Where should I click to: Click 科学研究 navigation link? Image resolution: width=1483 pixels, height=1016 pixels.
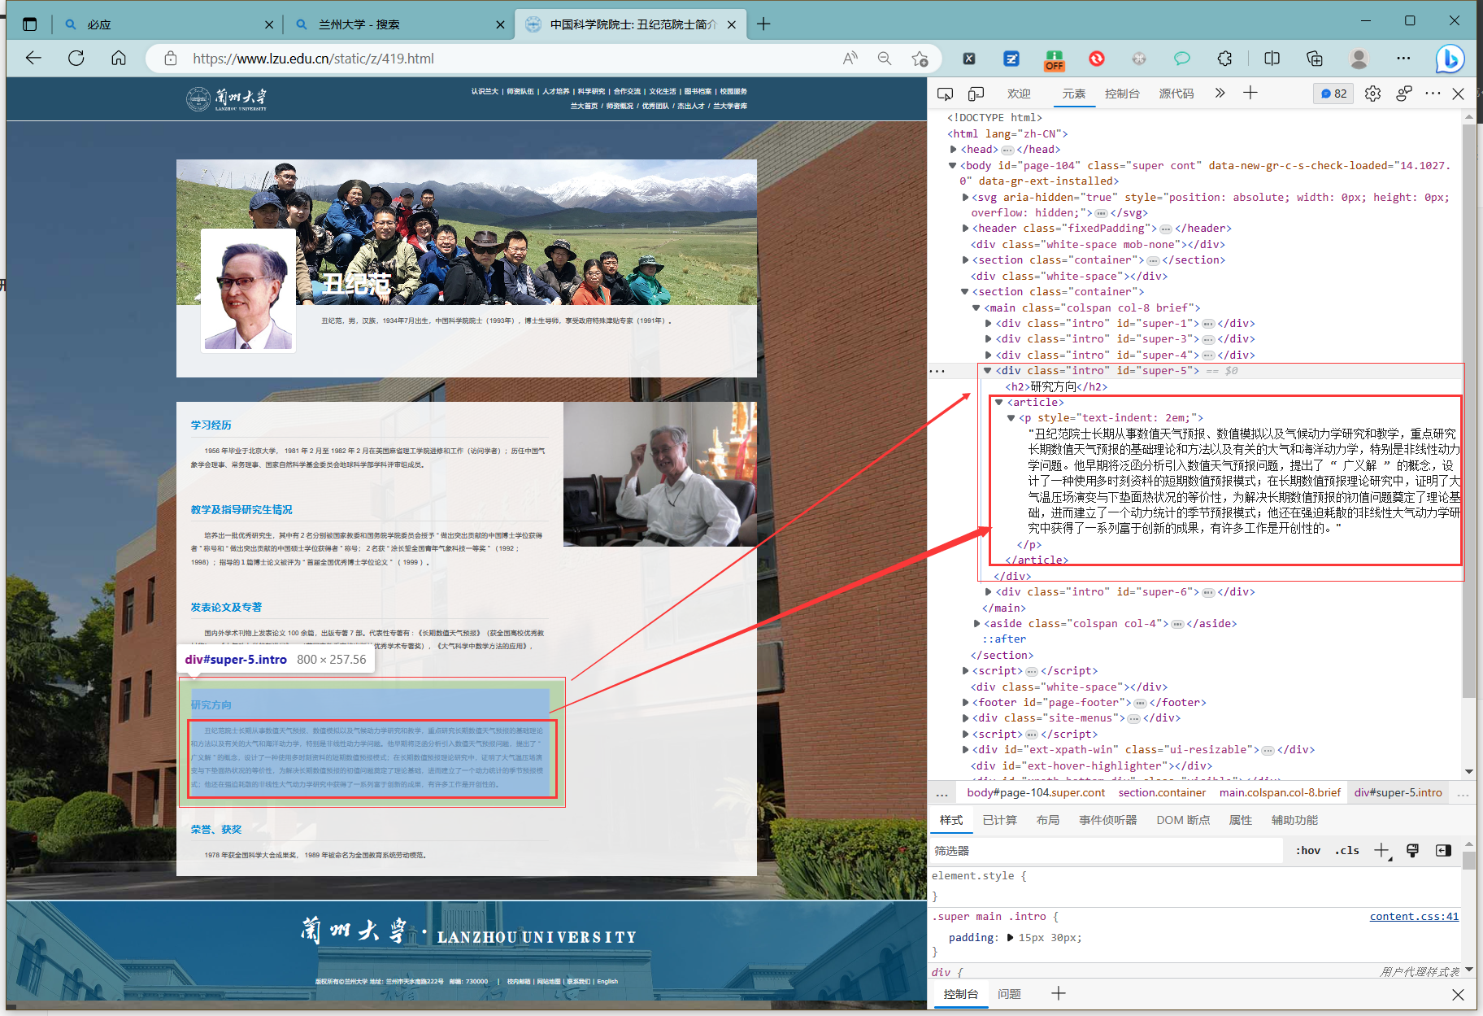(x=591, y=91)
